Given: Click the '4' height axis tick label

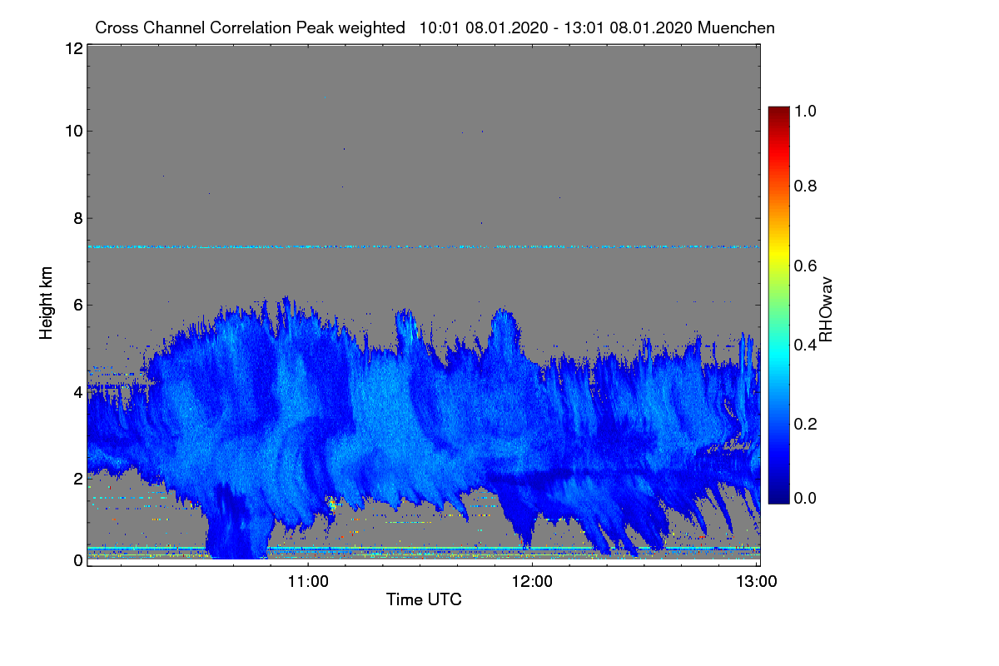Looking at the screenshot, I should (77, 391).
